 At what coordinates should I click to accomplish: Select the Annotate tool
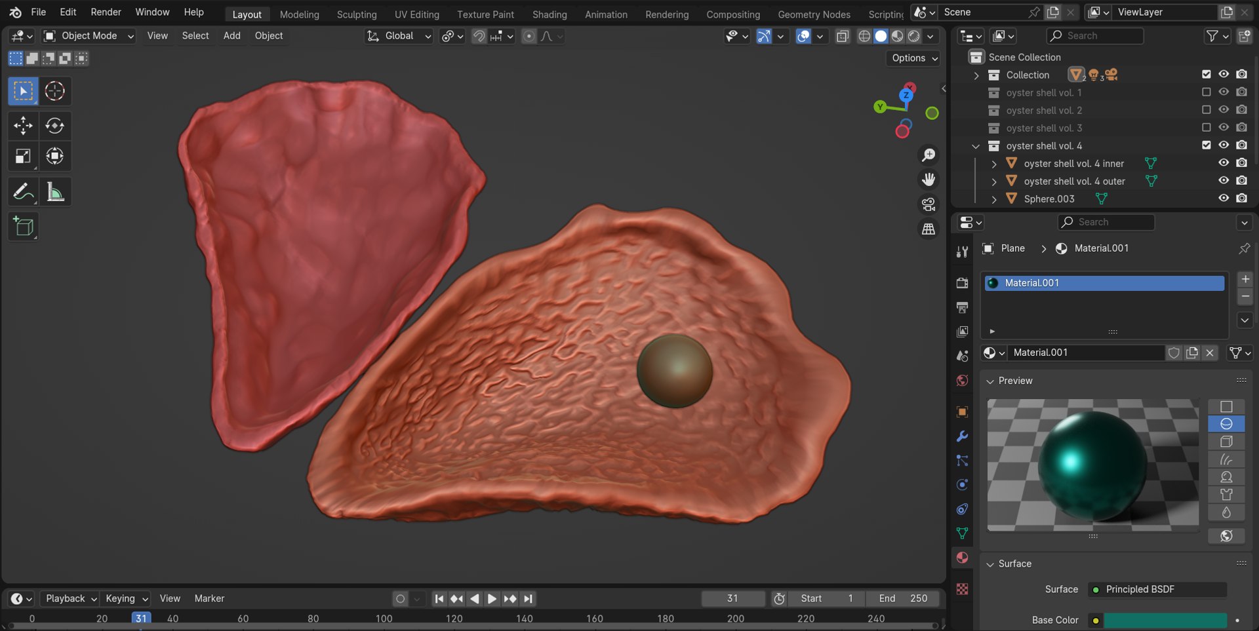(23, 192)
